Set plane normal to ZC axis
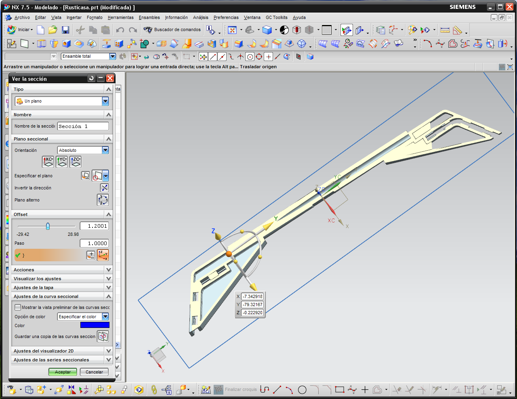 (76, 162)
